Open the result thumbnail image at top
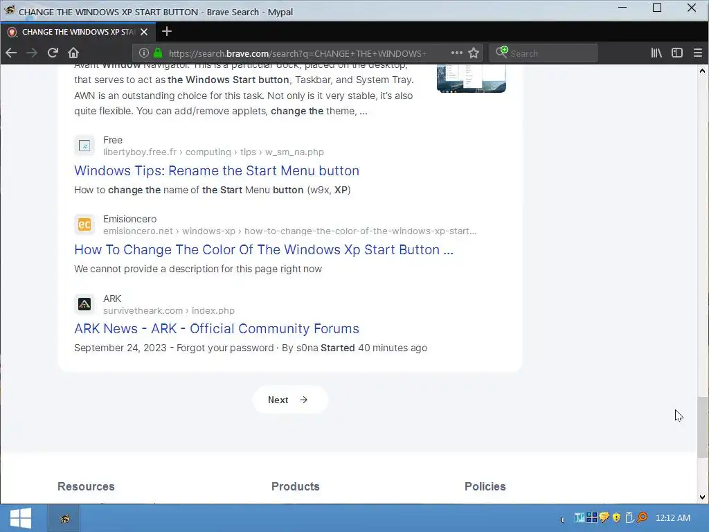The image size is (709, 532). [x=471, y=78]
